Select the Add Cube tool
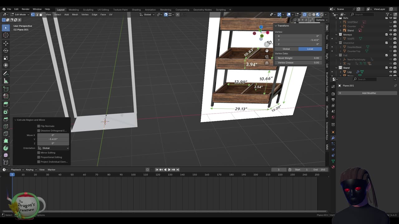The width and height of the screenshot is (399, 224). click(x=6, y=89)
